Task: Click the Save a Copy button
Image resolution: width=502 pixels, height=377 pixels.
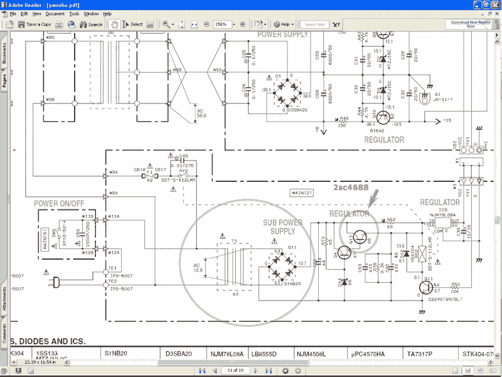Action: (35, 24)
